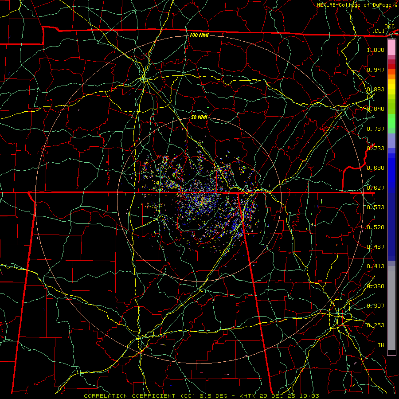
Task: Click the pink top segment of the color bar
Action: [x=391, y=47]
